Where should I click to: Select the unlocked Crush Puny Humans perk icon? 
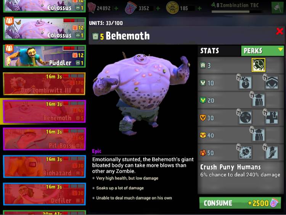click(258, 65)
